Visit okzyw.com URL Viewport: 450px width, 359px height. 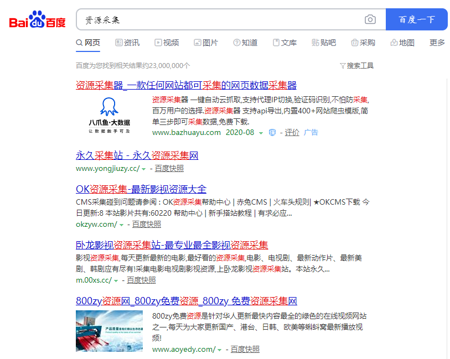[x=96, y=224]
